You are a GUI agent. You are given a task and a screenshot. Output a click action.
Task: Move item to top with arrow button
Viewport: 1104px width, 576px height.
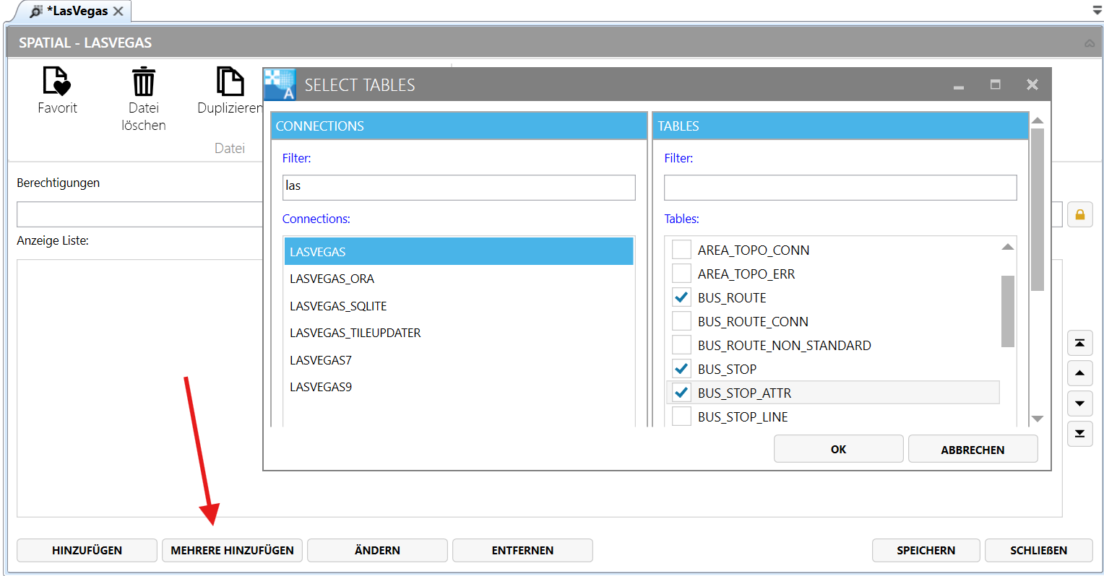tap(1079, 343)
